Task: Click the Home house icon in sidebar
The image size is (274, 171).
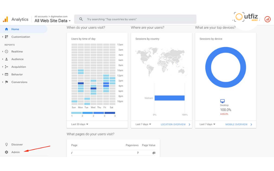Action: pyautogui.click(x=7, y=29)
